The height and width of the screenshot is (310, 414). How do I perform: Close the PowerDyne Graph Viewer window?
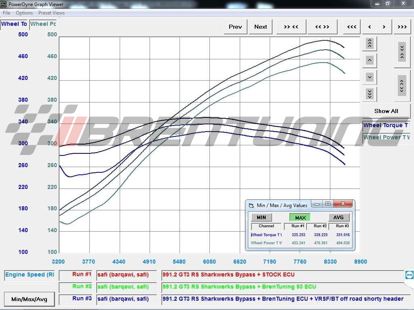[403, 4]
